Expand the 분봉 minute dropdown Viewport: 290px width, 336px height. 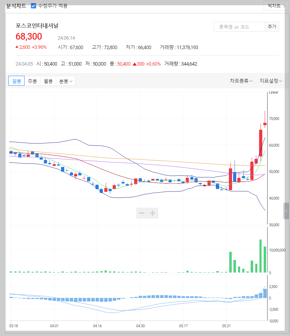pos(66,81)
